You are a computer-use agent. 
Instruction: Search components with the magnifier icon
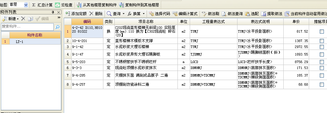tap(57, 27)
